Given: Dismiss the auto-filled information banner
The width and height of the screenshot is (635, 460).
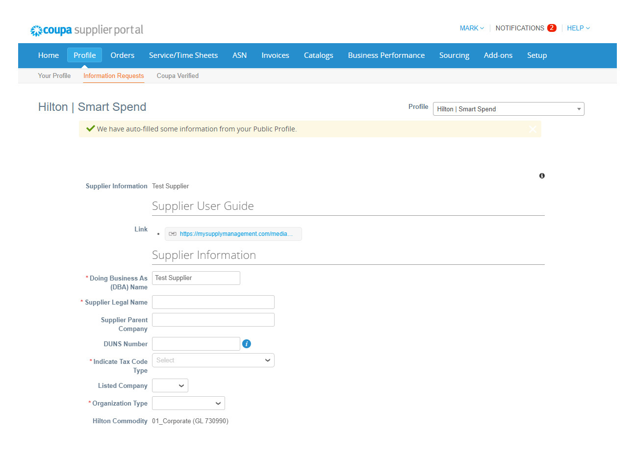Looking at the screenshot, I should (533, 129).
